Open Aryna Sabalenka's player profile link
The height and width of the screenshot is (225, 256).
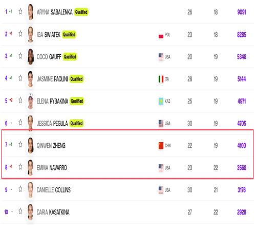pyautogui.click(x=55, y=12)
